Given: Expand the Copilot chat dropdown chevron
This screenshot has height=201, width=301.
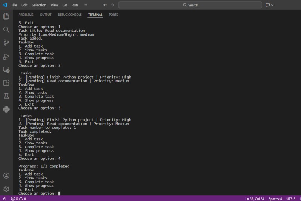Looking at the screenshot, I should point(272,5).
